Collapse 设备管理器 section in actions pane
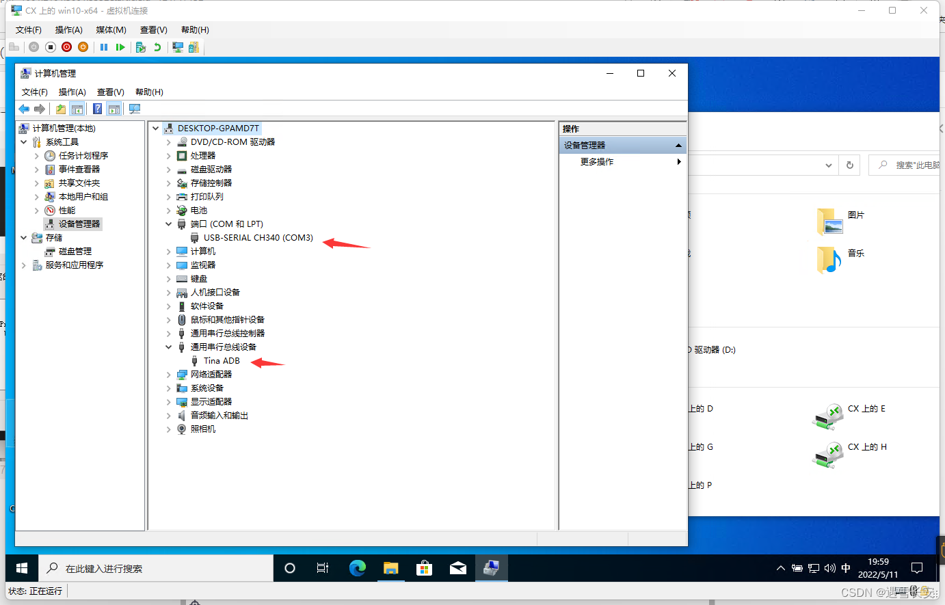 click(678, 146)
